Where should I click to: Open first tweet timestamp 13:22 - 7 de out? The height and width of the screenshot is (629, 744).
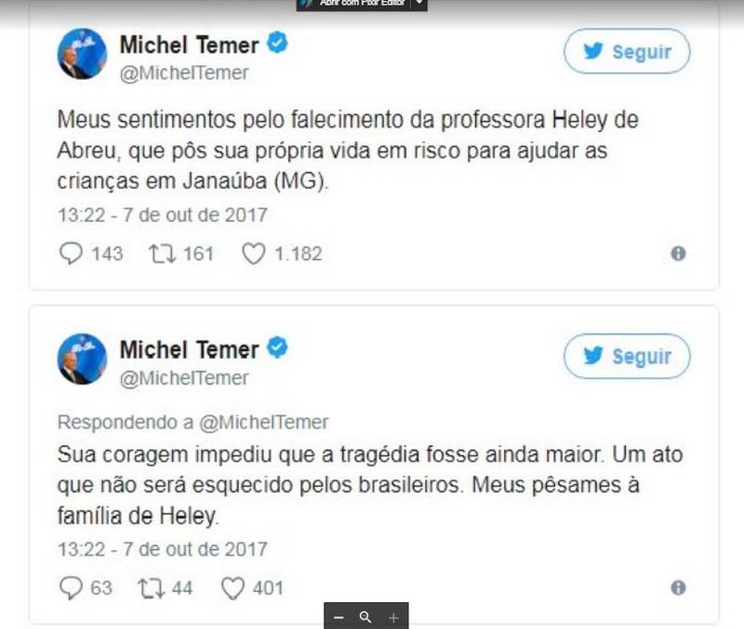click(x=163, y=216)
